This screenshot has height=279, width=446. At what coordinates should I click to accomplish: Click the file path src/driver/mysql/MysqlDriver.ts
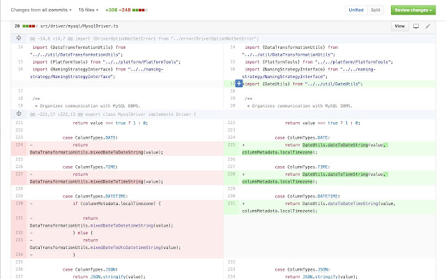point(79,27)
